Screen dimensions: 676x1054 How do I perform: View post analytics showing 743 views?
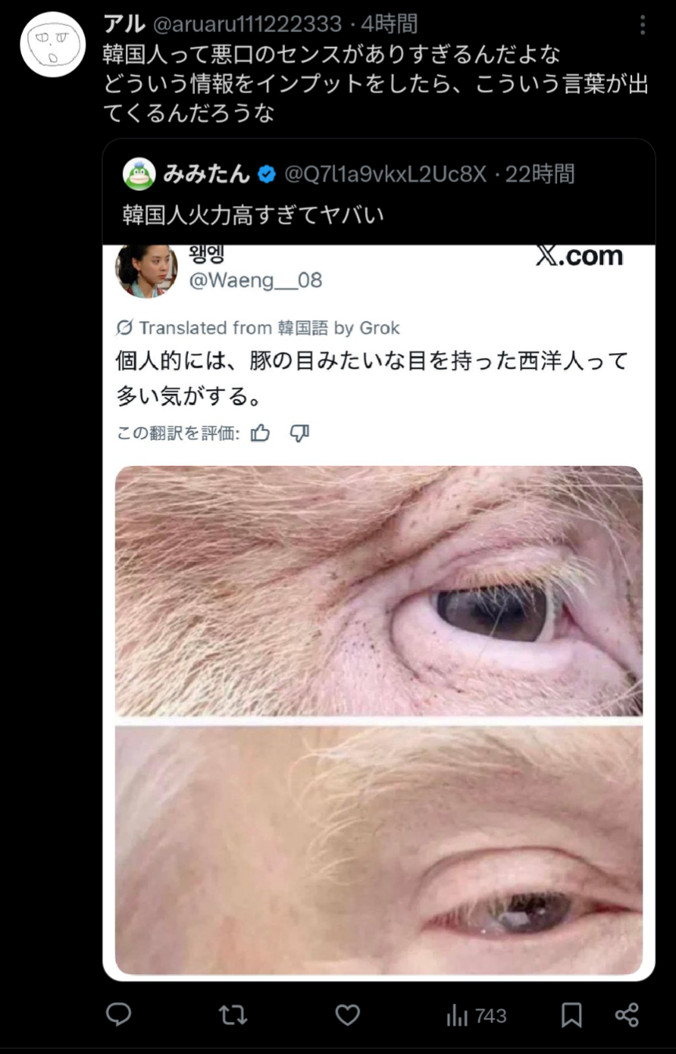(476, 1016)
